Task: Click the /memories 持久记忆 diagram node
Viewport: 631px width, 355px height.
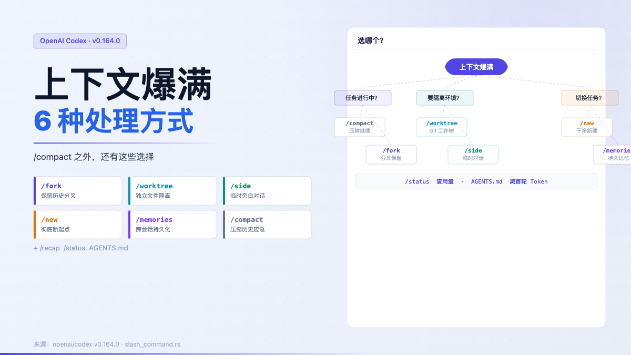Action: (612, 155)
